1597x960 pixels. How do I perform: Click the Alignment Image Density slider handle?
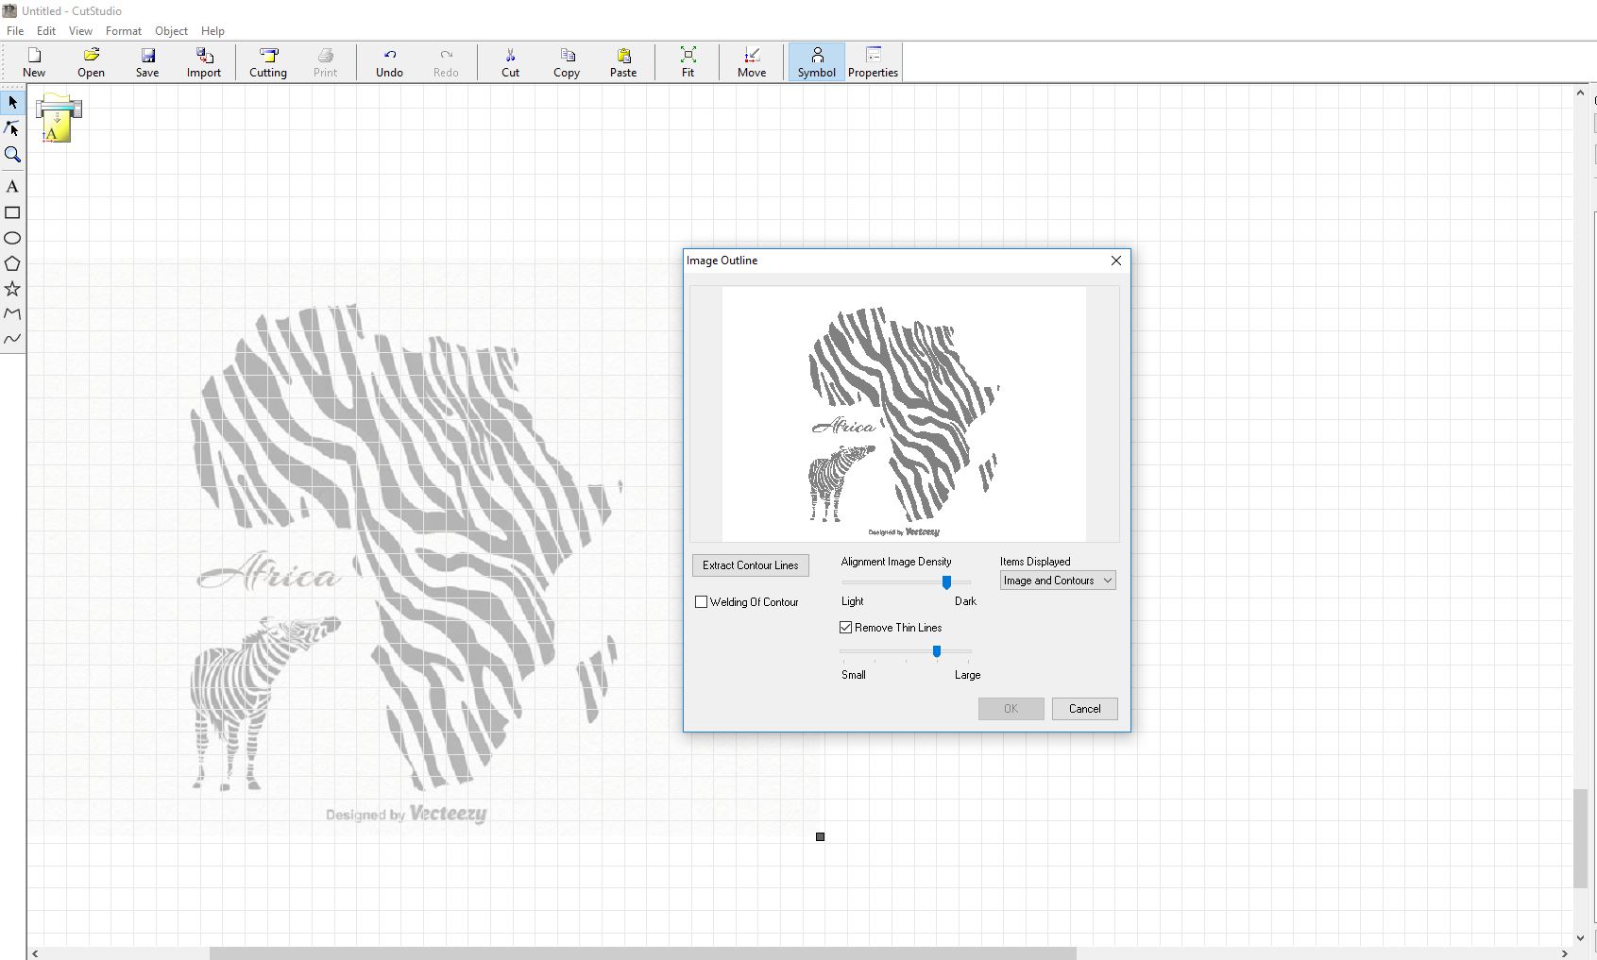coord(946,582)
